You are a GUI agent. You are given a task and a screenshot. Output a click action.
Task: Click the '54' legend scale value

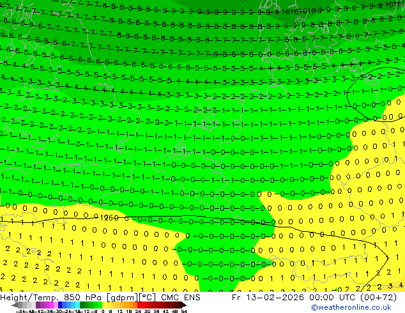point(184,311)
